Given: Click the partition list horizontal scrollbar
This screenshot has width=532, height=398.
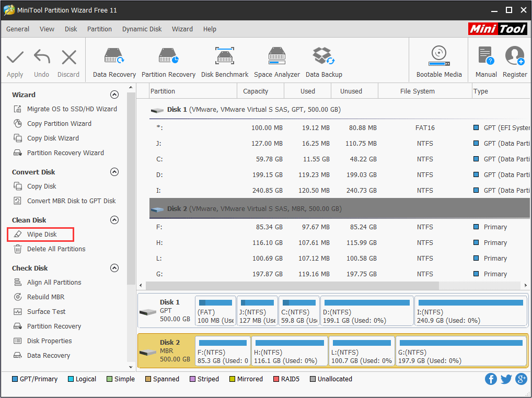Looking at the screenshot, I should (292, 286).
